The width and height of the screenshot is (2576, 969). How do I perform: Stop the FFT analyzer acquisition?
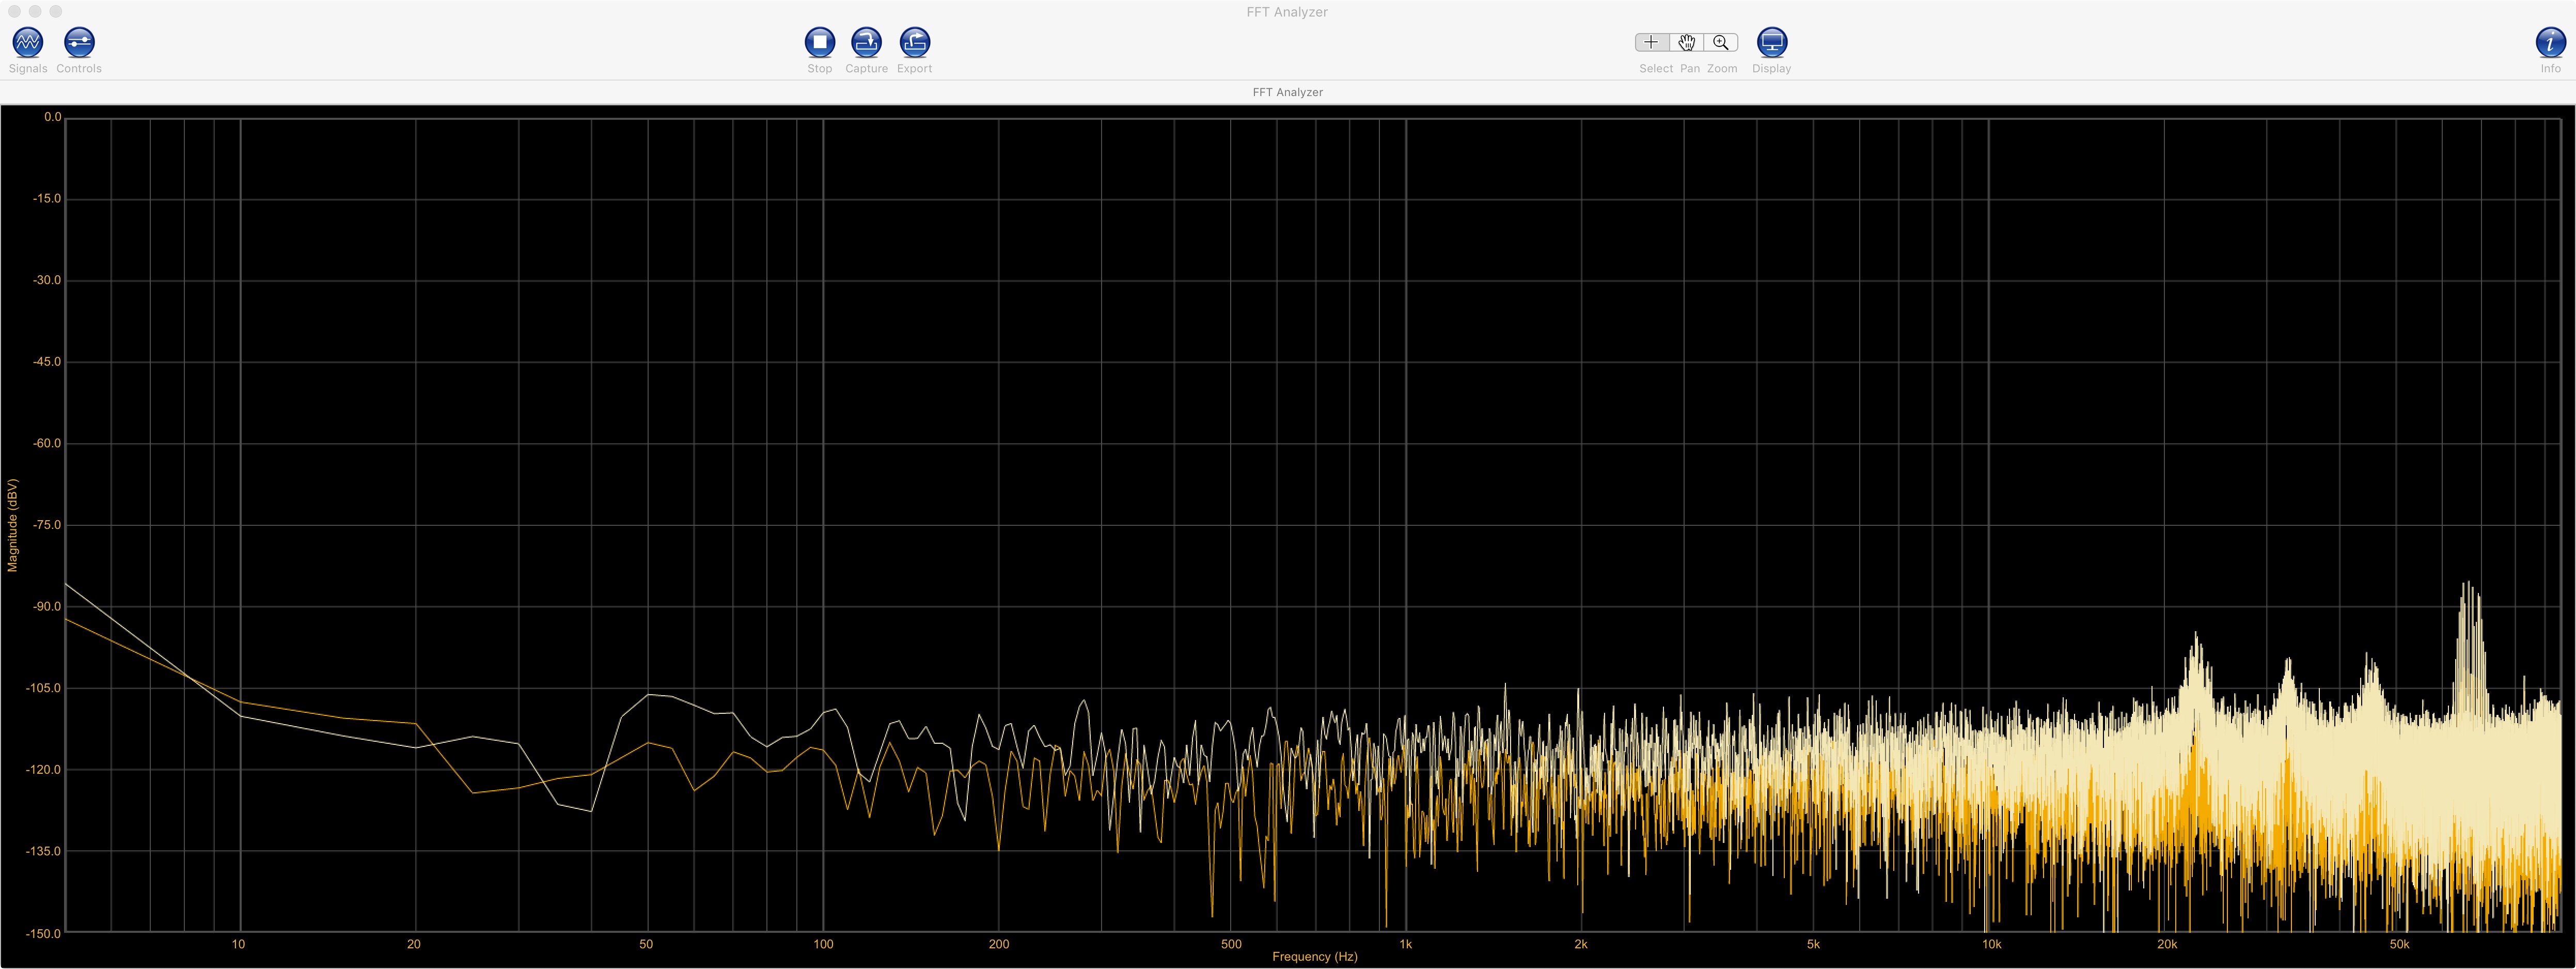coord(819,42)
